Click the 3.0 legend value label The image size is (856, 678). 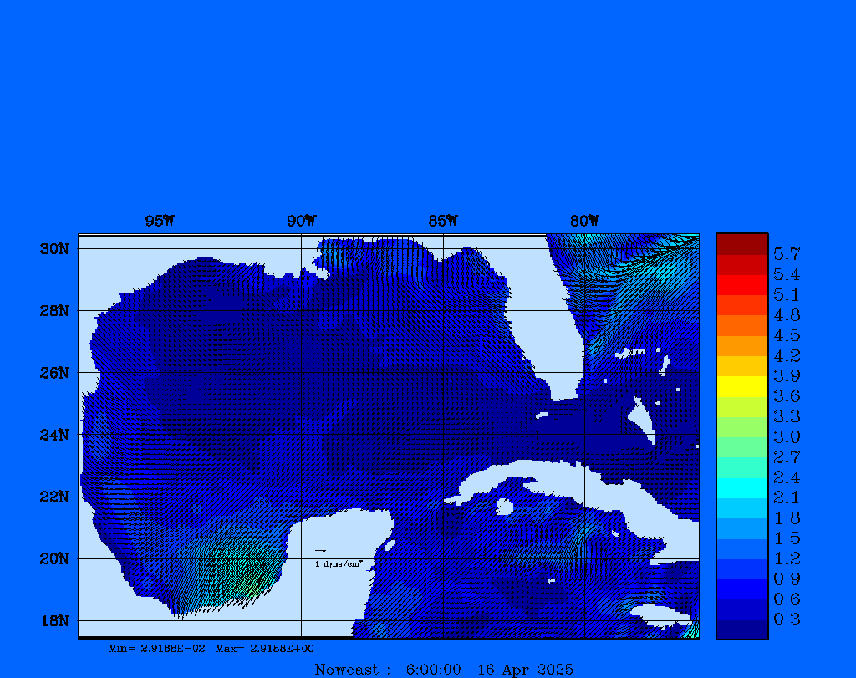787,436
